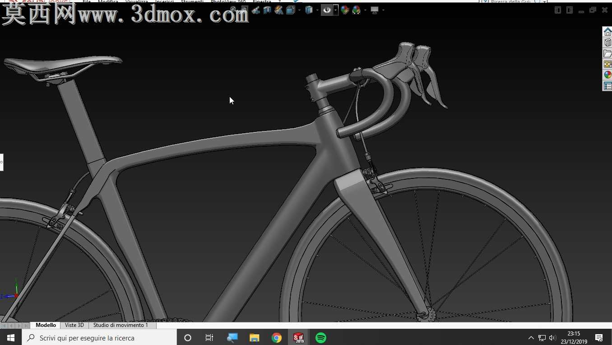Click the right document tile window icon

point(570,10)
